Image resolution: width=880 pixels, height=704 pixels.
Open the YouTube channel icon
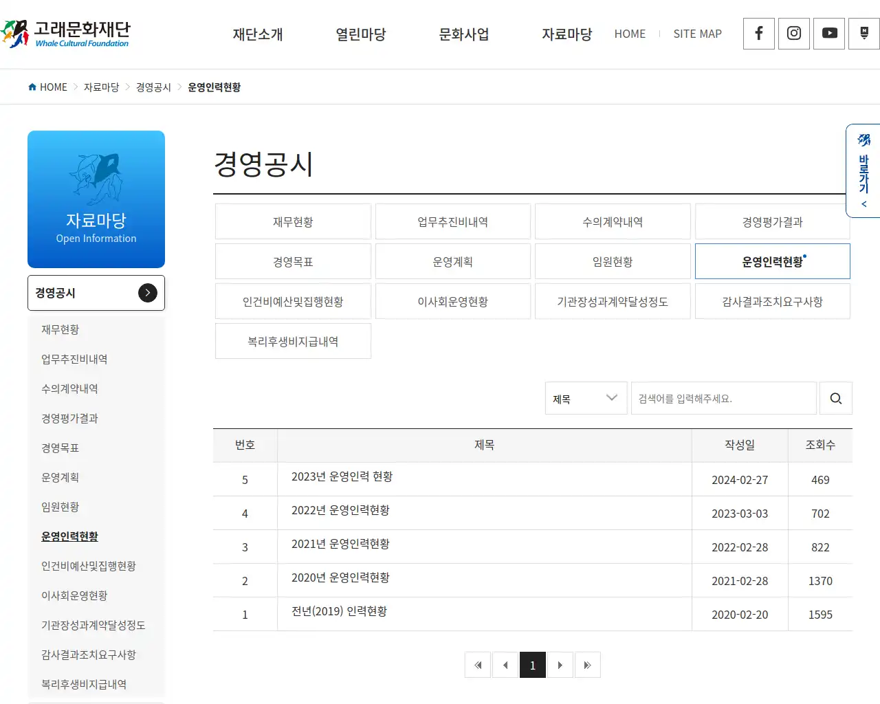point(828,34)
